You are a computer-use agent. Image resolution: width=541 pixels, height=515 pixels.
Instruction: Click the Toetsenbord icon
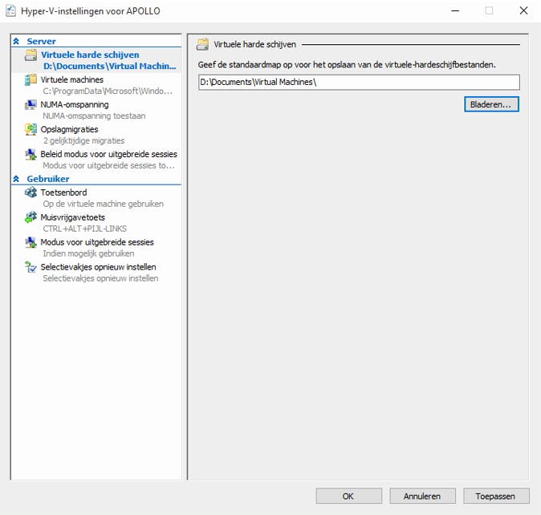click(x=31, y=193)
